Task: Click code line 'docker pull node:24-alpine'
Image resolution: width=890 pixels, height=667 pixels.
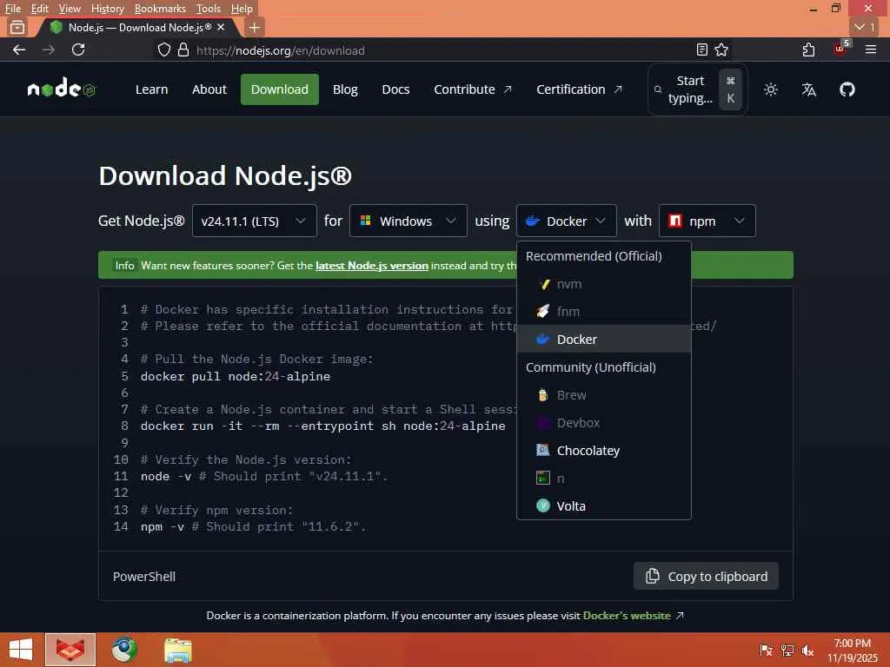Action: (235, 376)
